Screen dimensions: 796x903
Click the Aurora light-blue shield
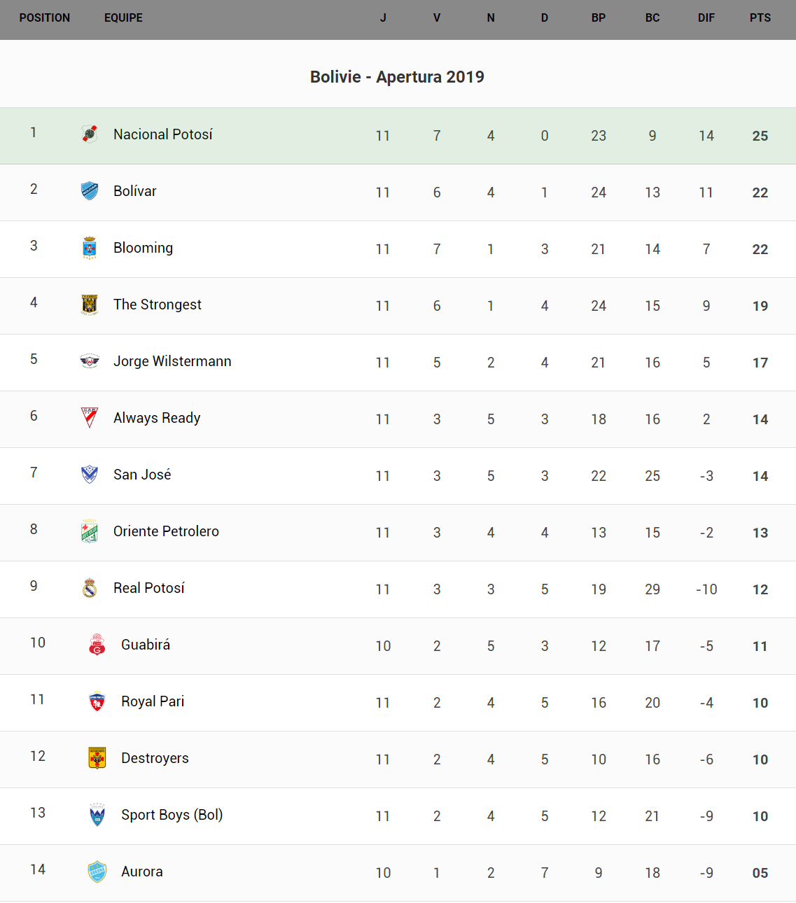pos(97,871)
